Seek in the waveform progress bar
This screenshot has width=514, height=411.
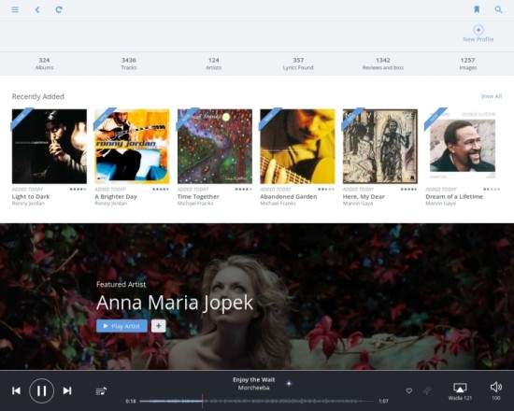pyautogui.click(x=257, y=401)
